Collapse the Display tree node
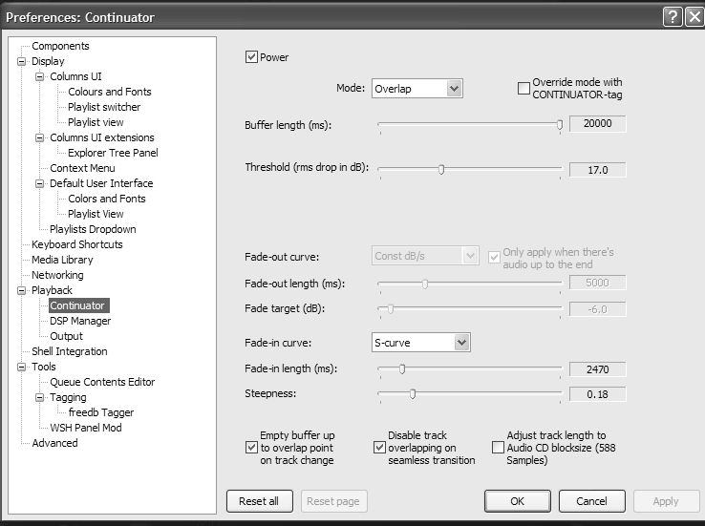Screen dimensions: 705x526 pos(22,61)
